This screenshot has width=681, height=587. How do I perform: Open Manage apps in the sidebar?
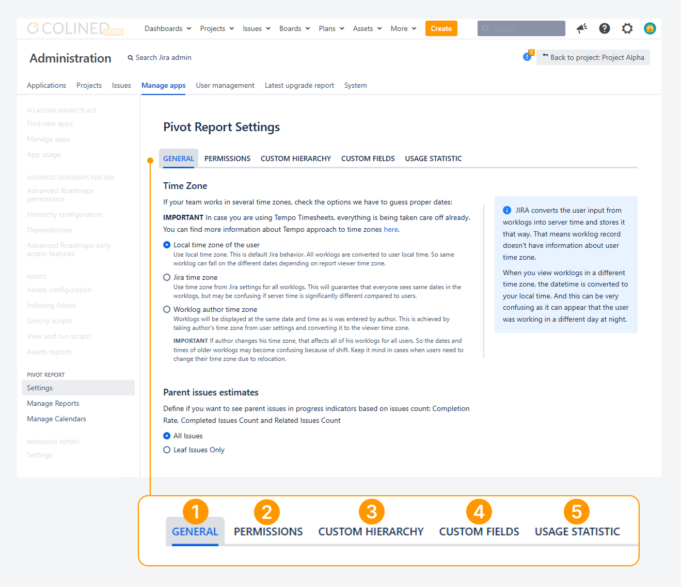[49, 139]
